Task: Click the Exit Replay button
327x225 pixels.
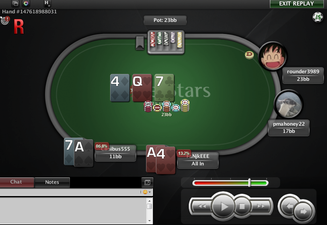Action: (297, 4)
